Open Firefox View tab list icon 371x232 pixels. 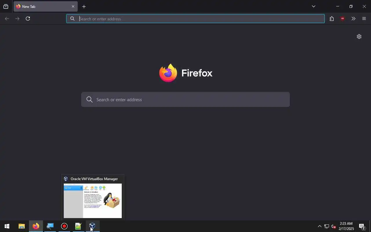(6, 6)
